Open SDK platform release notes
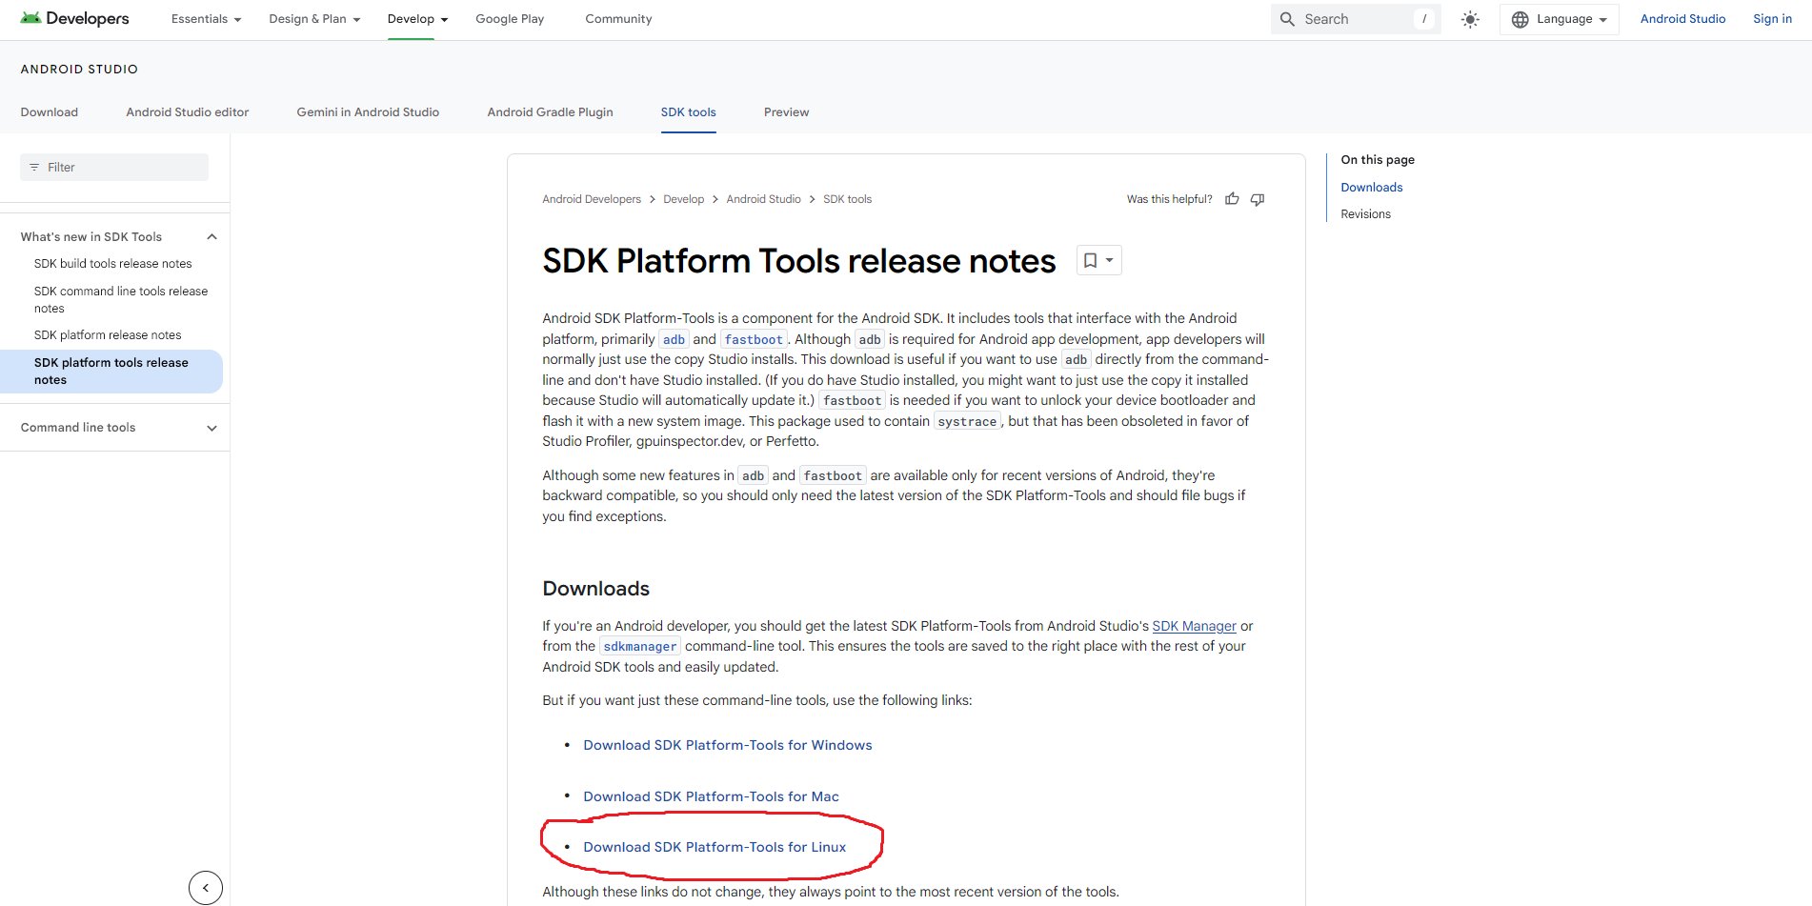Image resolution: width=1812 pixels, height=906 pixels. pyautogui.click(x=108, y=335)
